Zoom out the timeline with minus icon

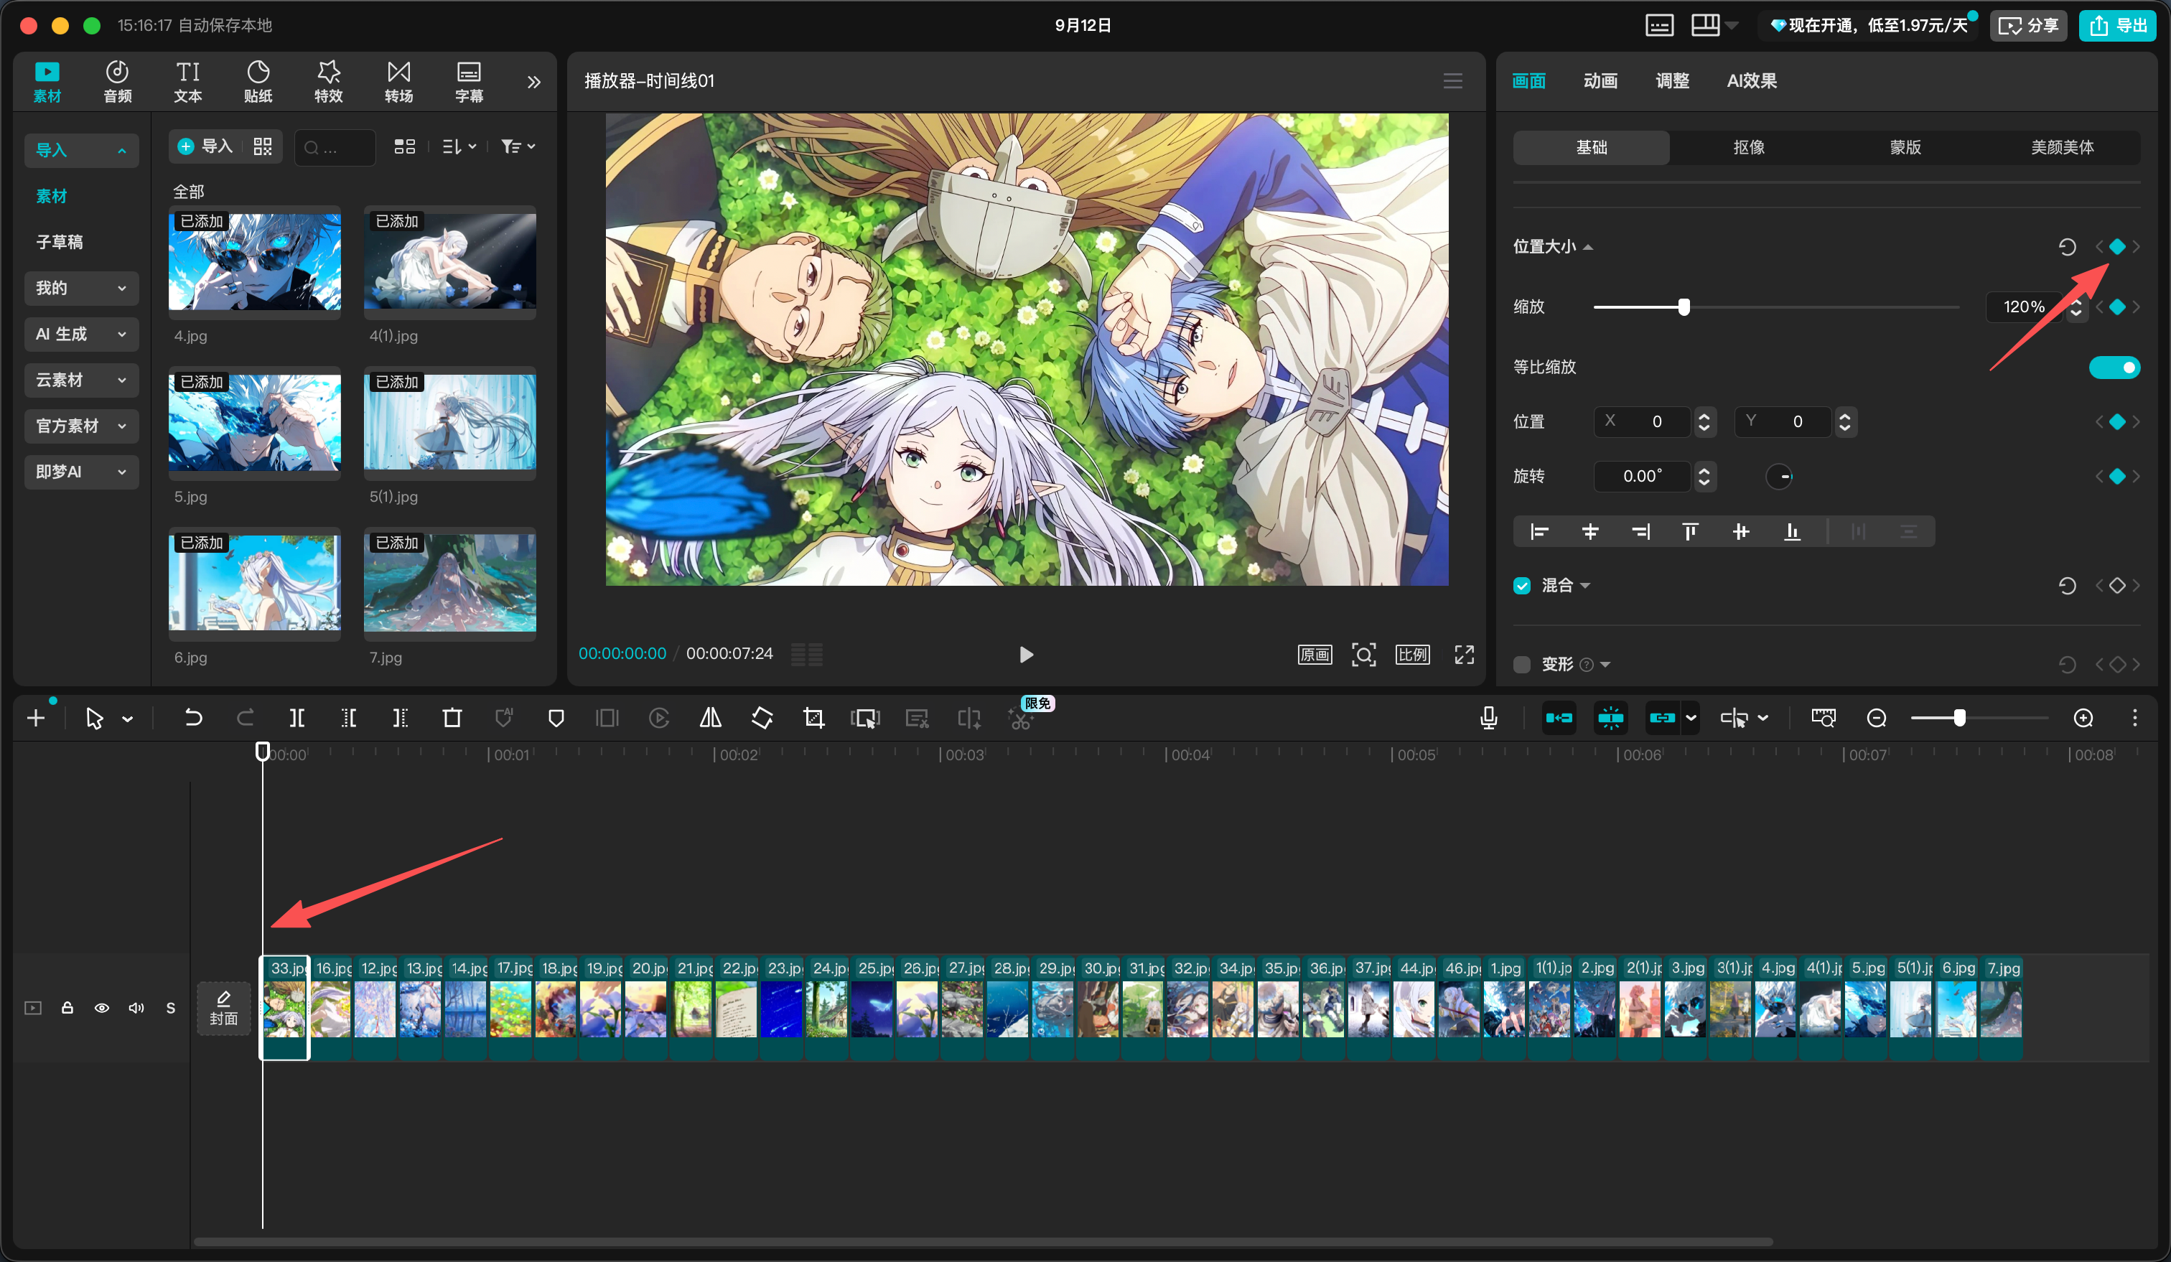(1877, 718)
